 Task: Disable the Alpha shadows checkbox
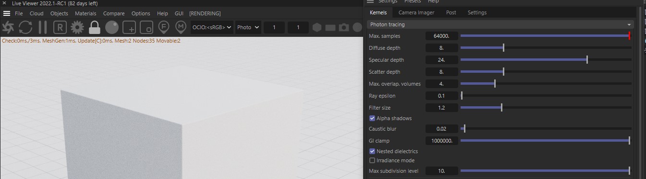pos(372,118)
